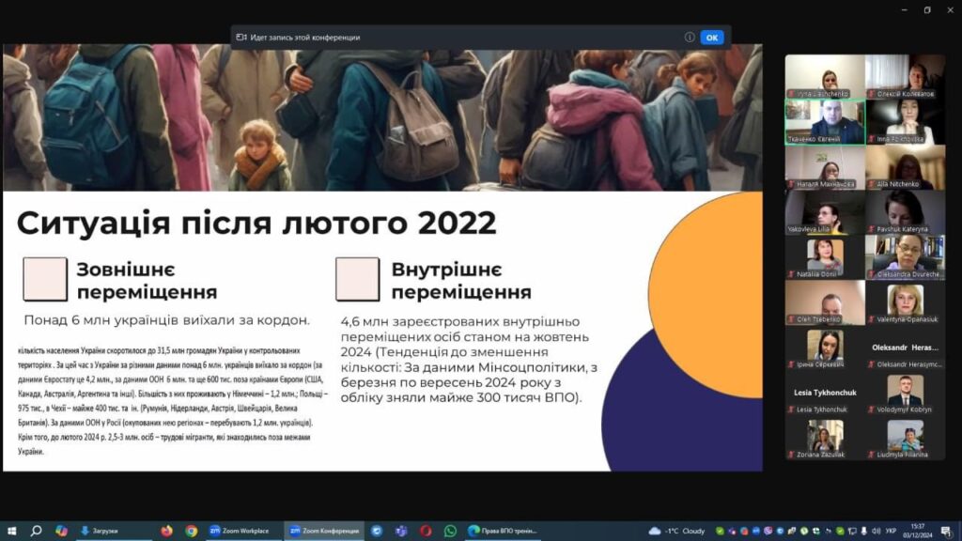Open the clock and date in system tray
Image resolution: width=962 pixels, height=541 pixels.
[917, 531]
